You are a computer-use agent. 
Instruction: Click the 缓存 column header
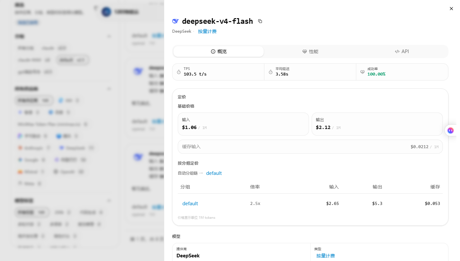[435, 187]
